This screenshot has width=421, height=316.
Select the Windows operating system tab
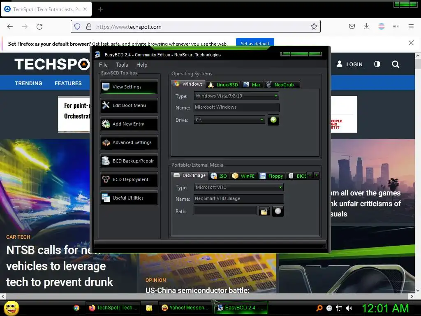188,84
